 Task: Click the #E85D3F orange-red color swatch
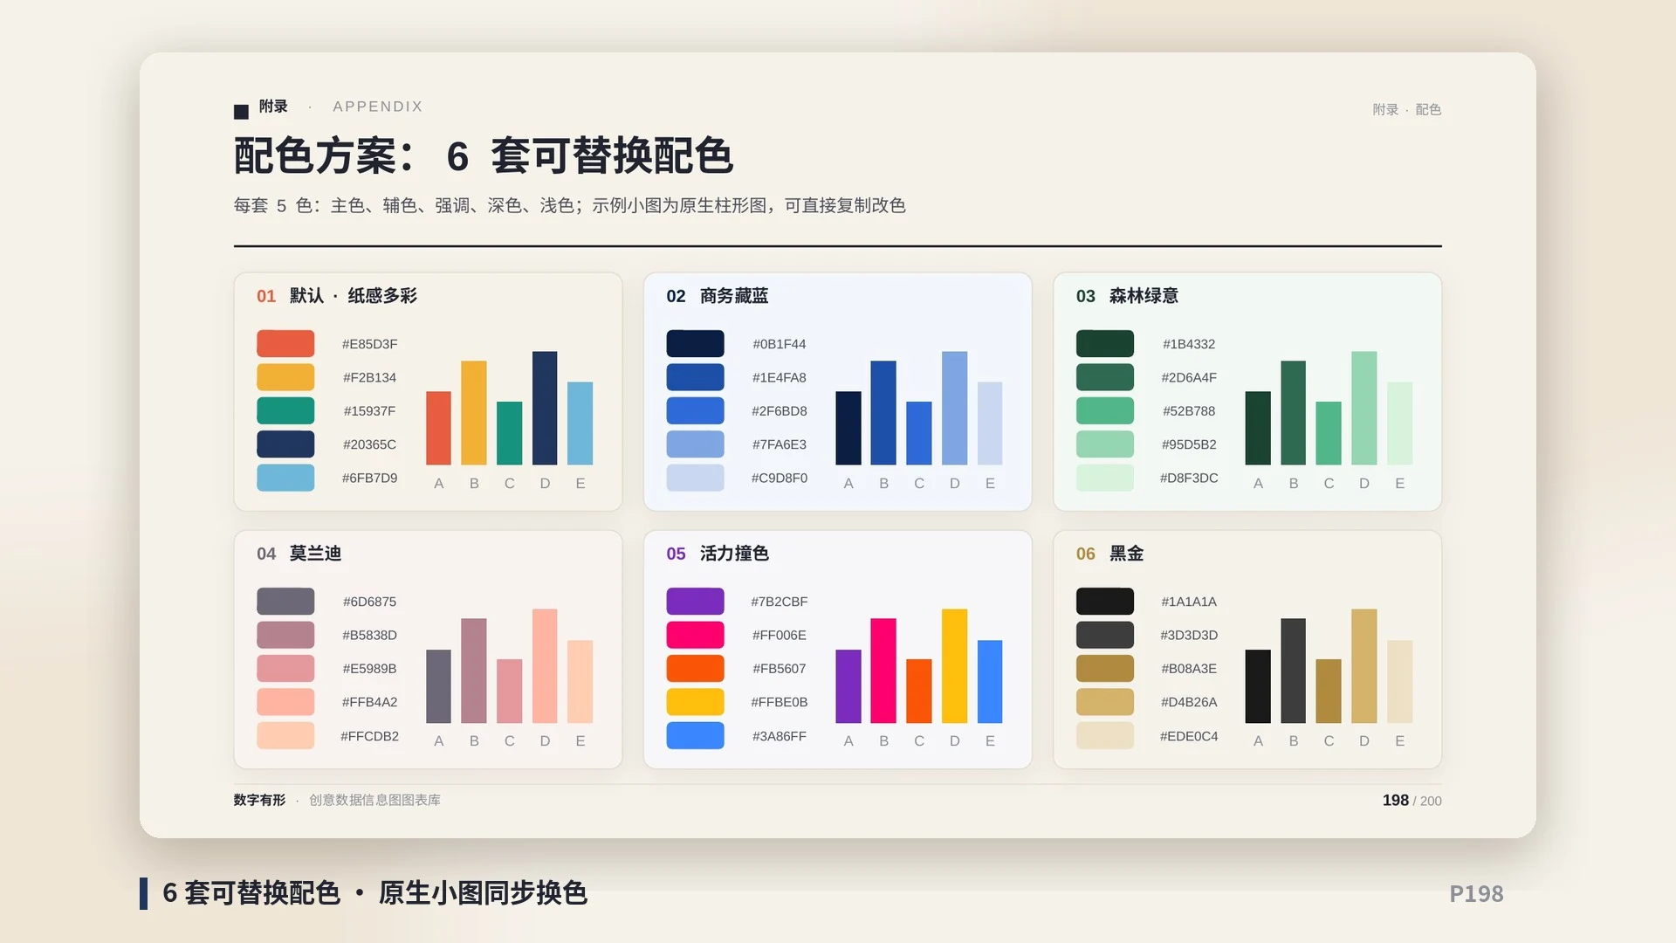[x=285, y=344]
